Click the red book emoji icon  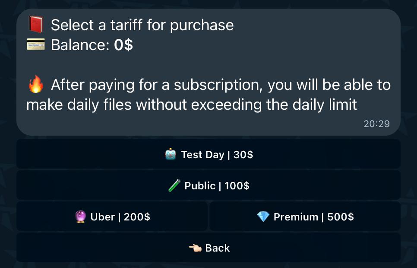36,25
